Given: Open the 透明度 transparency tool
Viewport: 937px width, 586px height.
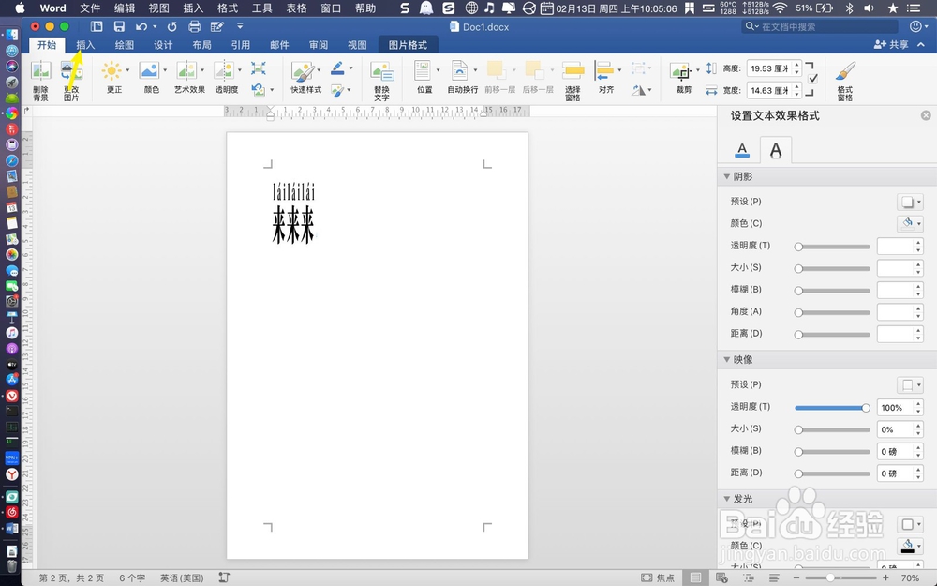Looking at the screenshot, I should [227, 78].
